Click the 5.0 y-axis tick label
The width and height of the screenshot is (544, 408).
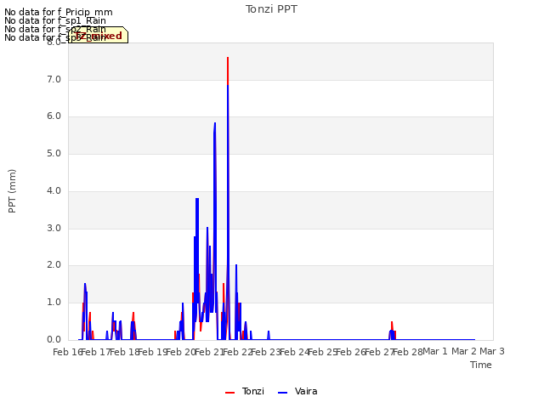click(x=54, y=153)
